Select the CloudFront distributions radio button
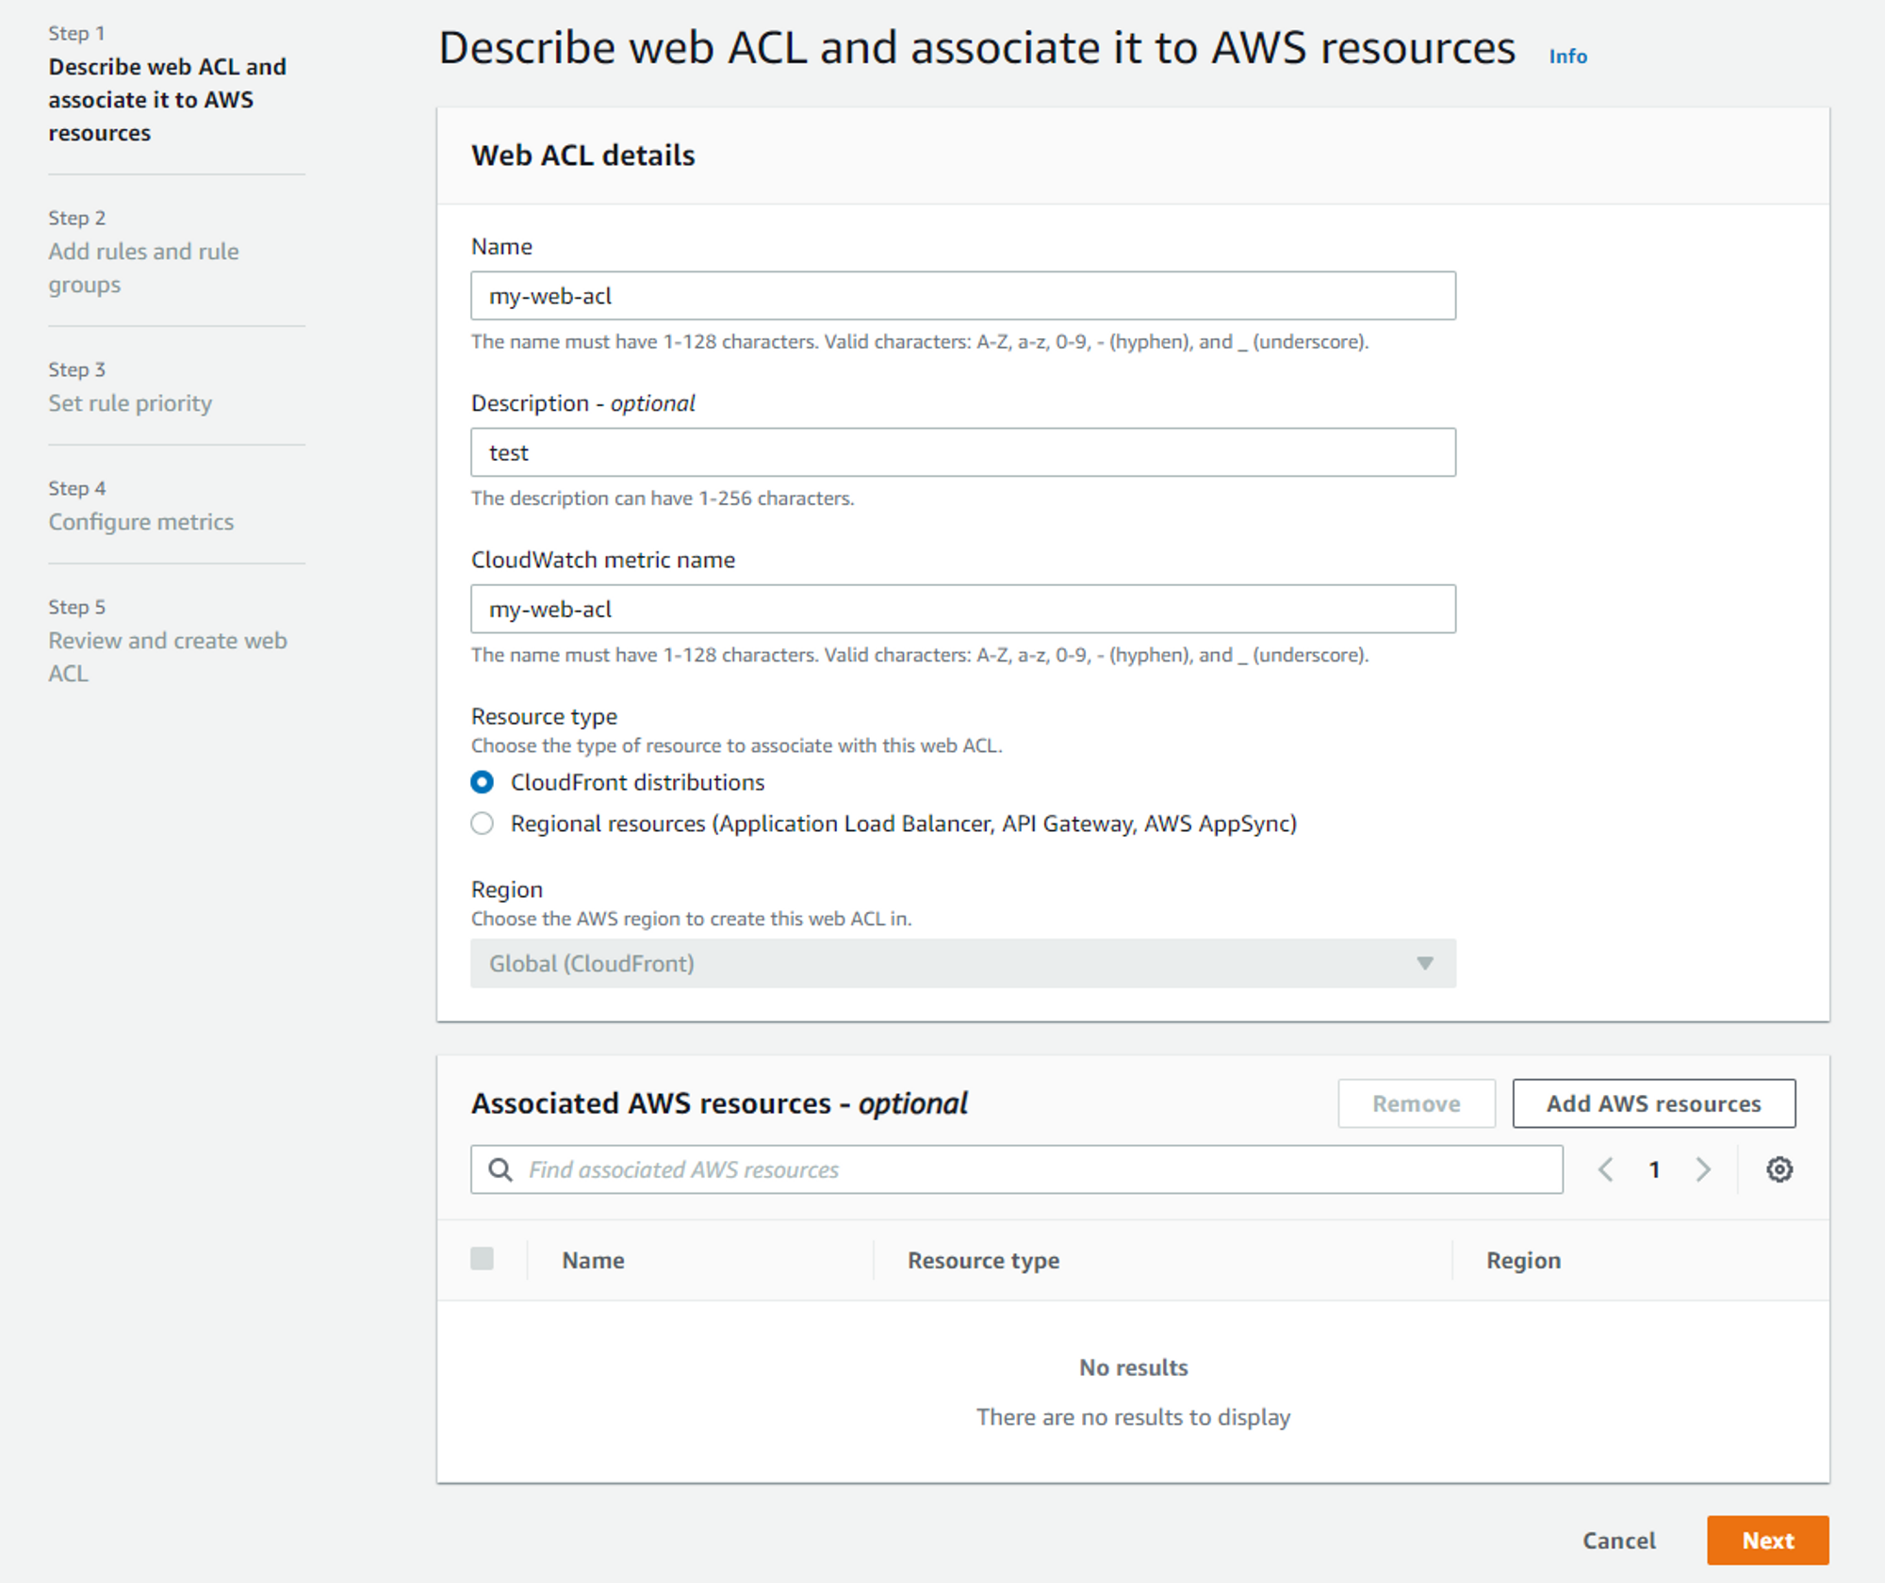This screenshot has width=1885, height=1583. [x=482, y=781]
